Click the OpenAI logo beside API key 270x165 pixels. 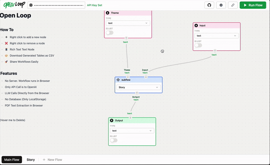(31, 5)
